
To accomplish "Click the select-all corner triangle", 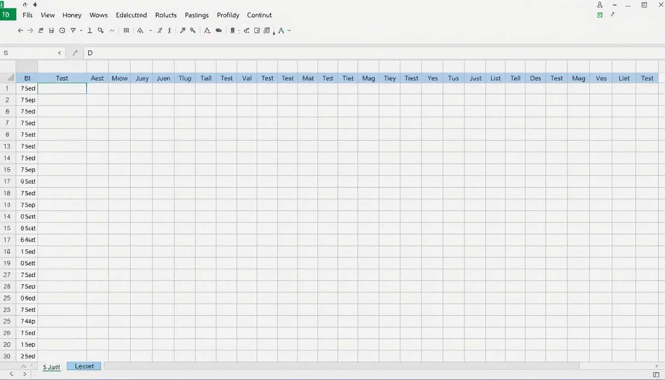I will point(10,78).
